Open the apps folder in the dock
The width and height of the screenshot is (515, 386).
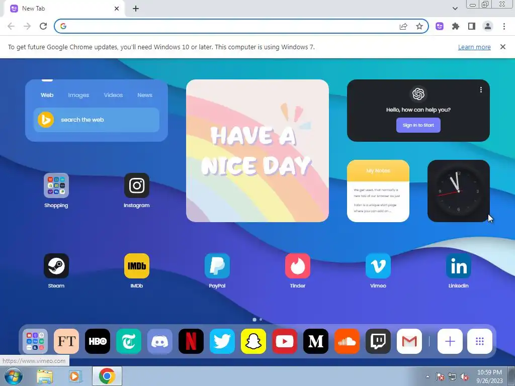pyautogui.click(x=35, y=341)
